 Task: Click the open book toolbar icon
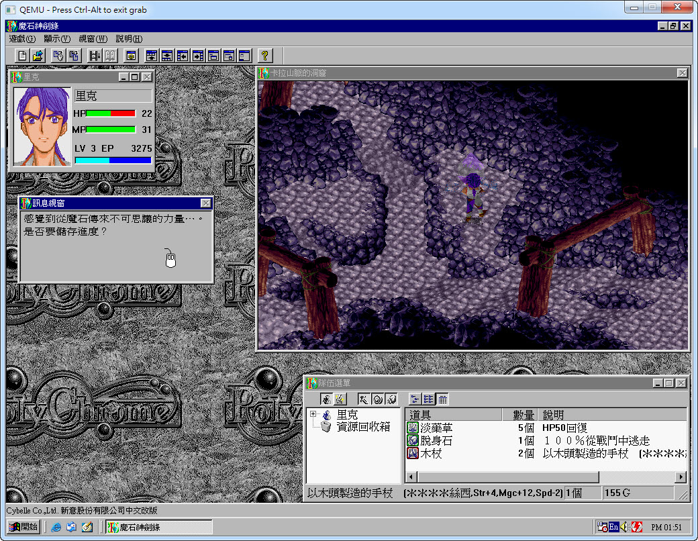[x=110, y=56]
